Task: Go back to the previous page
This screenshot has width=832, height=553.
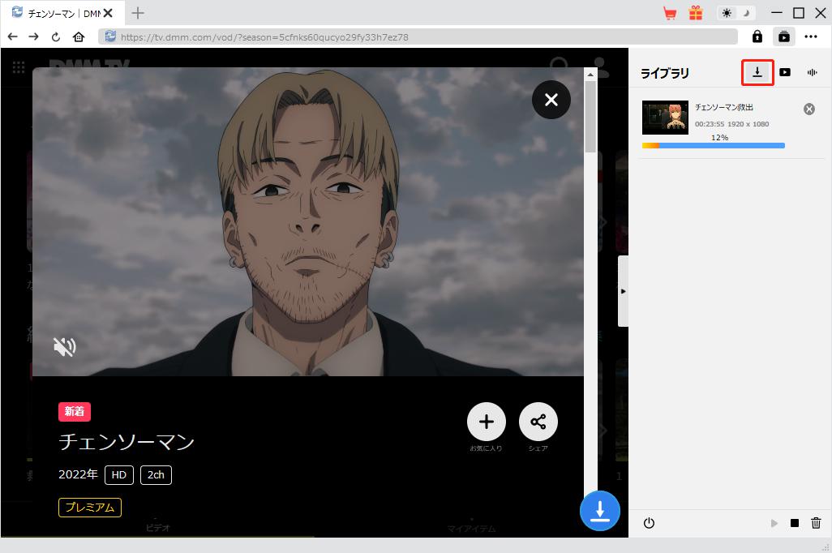Action: tap(13, 36)
